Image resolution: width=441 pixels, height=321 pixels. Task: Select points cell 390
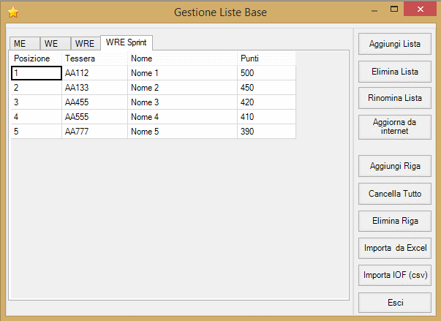(266, 132)
